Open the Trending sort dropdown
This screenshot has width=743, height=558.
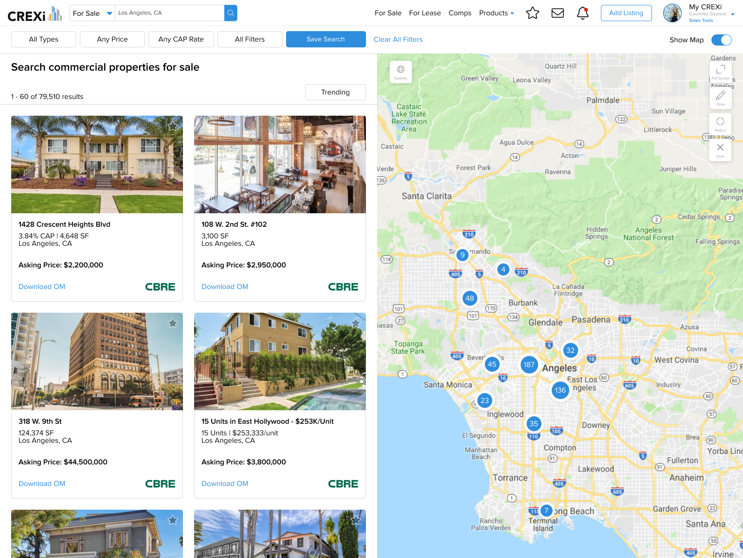point(335,92)
